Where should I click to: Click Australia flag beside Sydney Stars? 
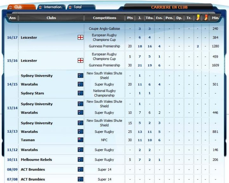point(81,93)
